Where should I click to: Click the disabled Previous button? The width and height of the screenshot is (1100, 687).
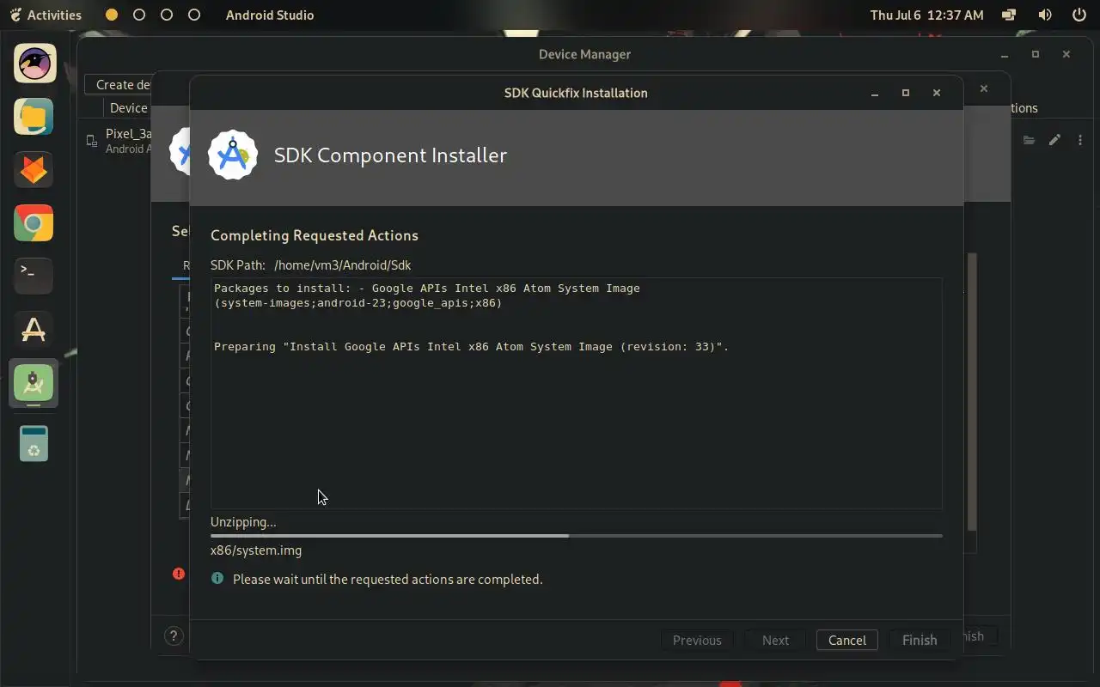click(697, 640)
